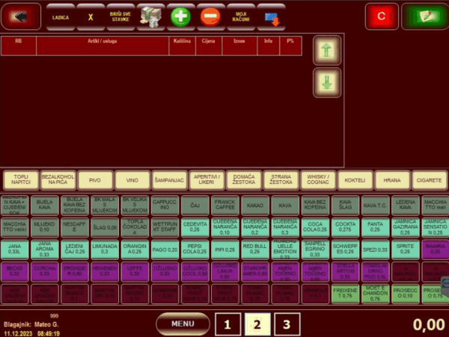
Task: Open MOJI RAČUNI
Action: tap(241, 16)
